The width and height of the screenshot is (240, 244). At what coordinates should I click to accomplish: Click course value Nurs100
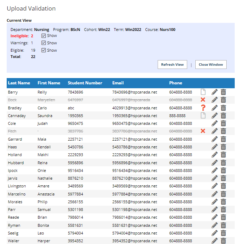(x=168, y=30)
